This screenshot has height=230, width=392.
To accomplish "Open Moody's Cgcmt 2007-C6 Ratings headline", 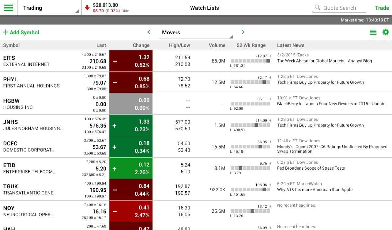I will click(x=332, y=149).
